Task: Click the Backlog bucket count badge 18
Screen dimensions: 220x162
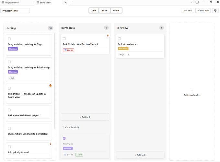Action: [x=50, y=28]
